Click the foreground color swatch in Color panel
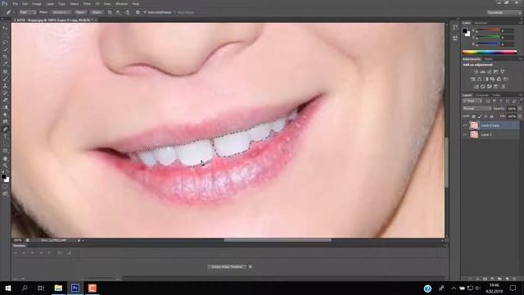 [x=464, y=31]
